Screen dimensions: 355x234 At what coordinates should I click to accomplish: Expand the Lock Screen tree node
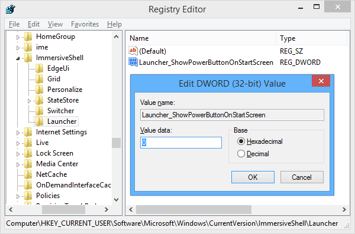[18, 154]
